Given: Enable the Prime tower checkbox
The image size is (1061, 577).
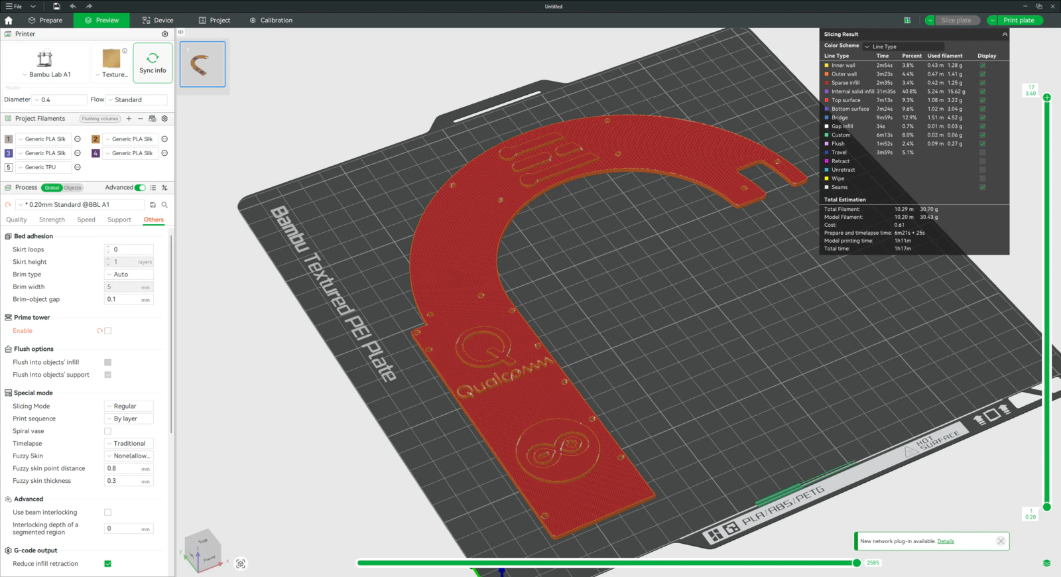Looking at the screenshot, I should pos(108,331).
